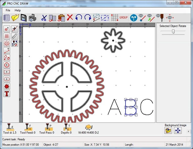Click the printer icon

(32, 17)
